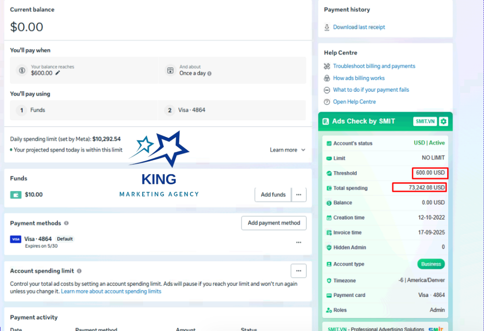Click the $0.00 current balance amount
The width and height of the screenshot is (484, 331).
click(27, 27)
